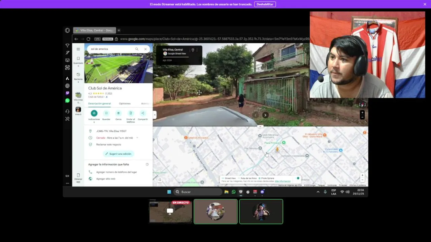Open a new browser tab with plus

coord(119,30)
